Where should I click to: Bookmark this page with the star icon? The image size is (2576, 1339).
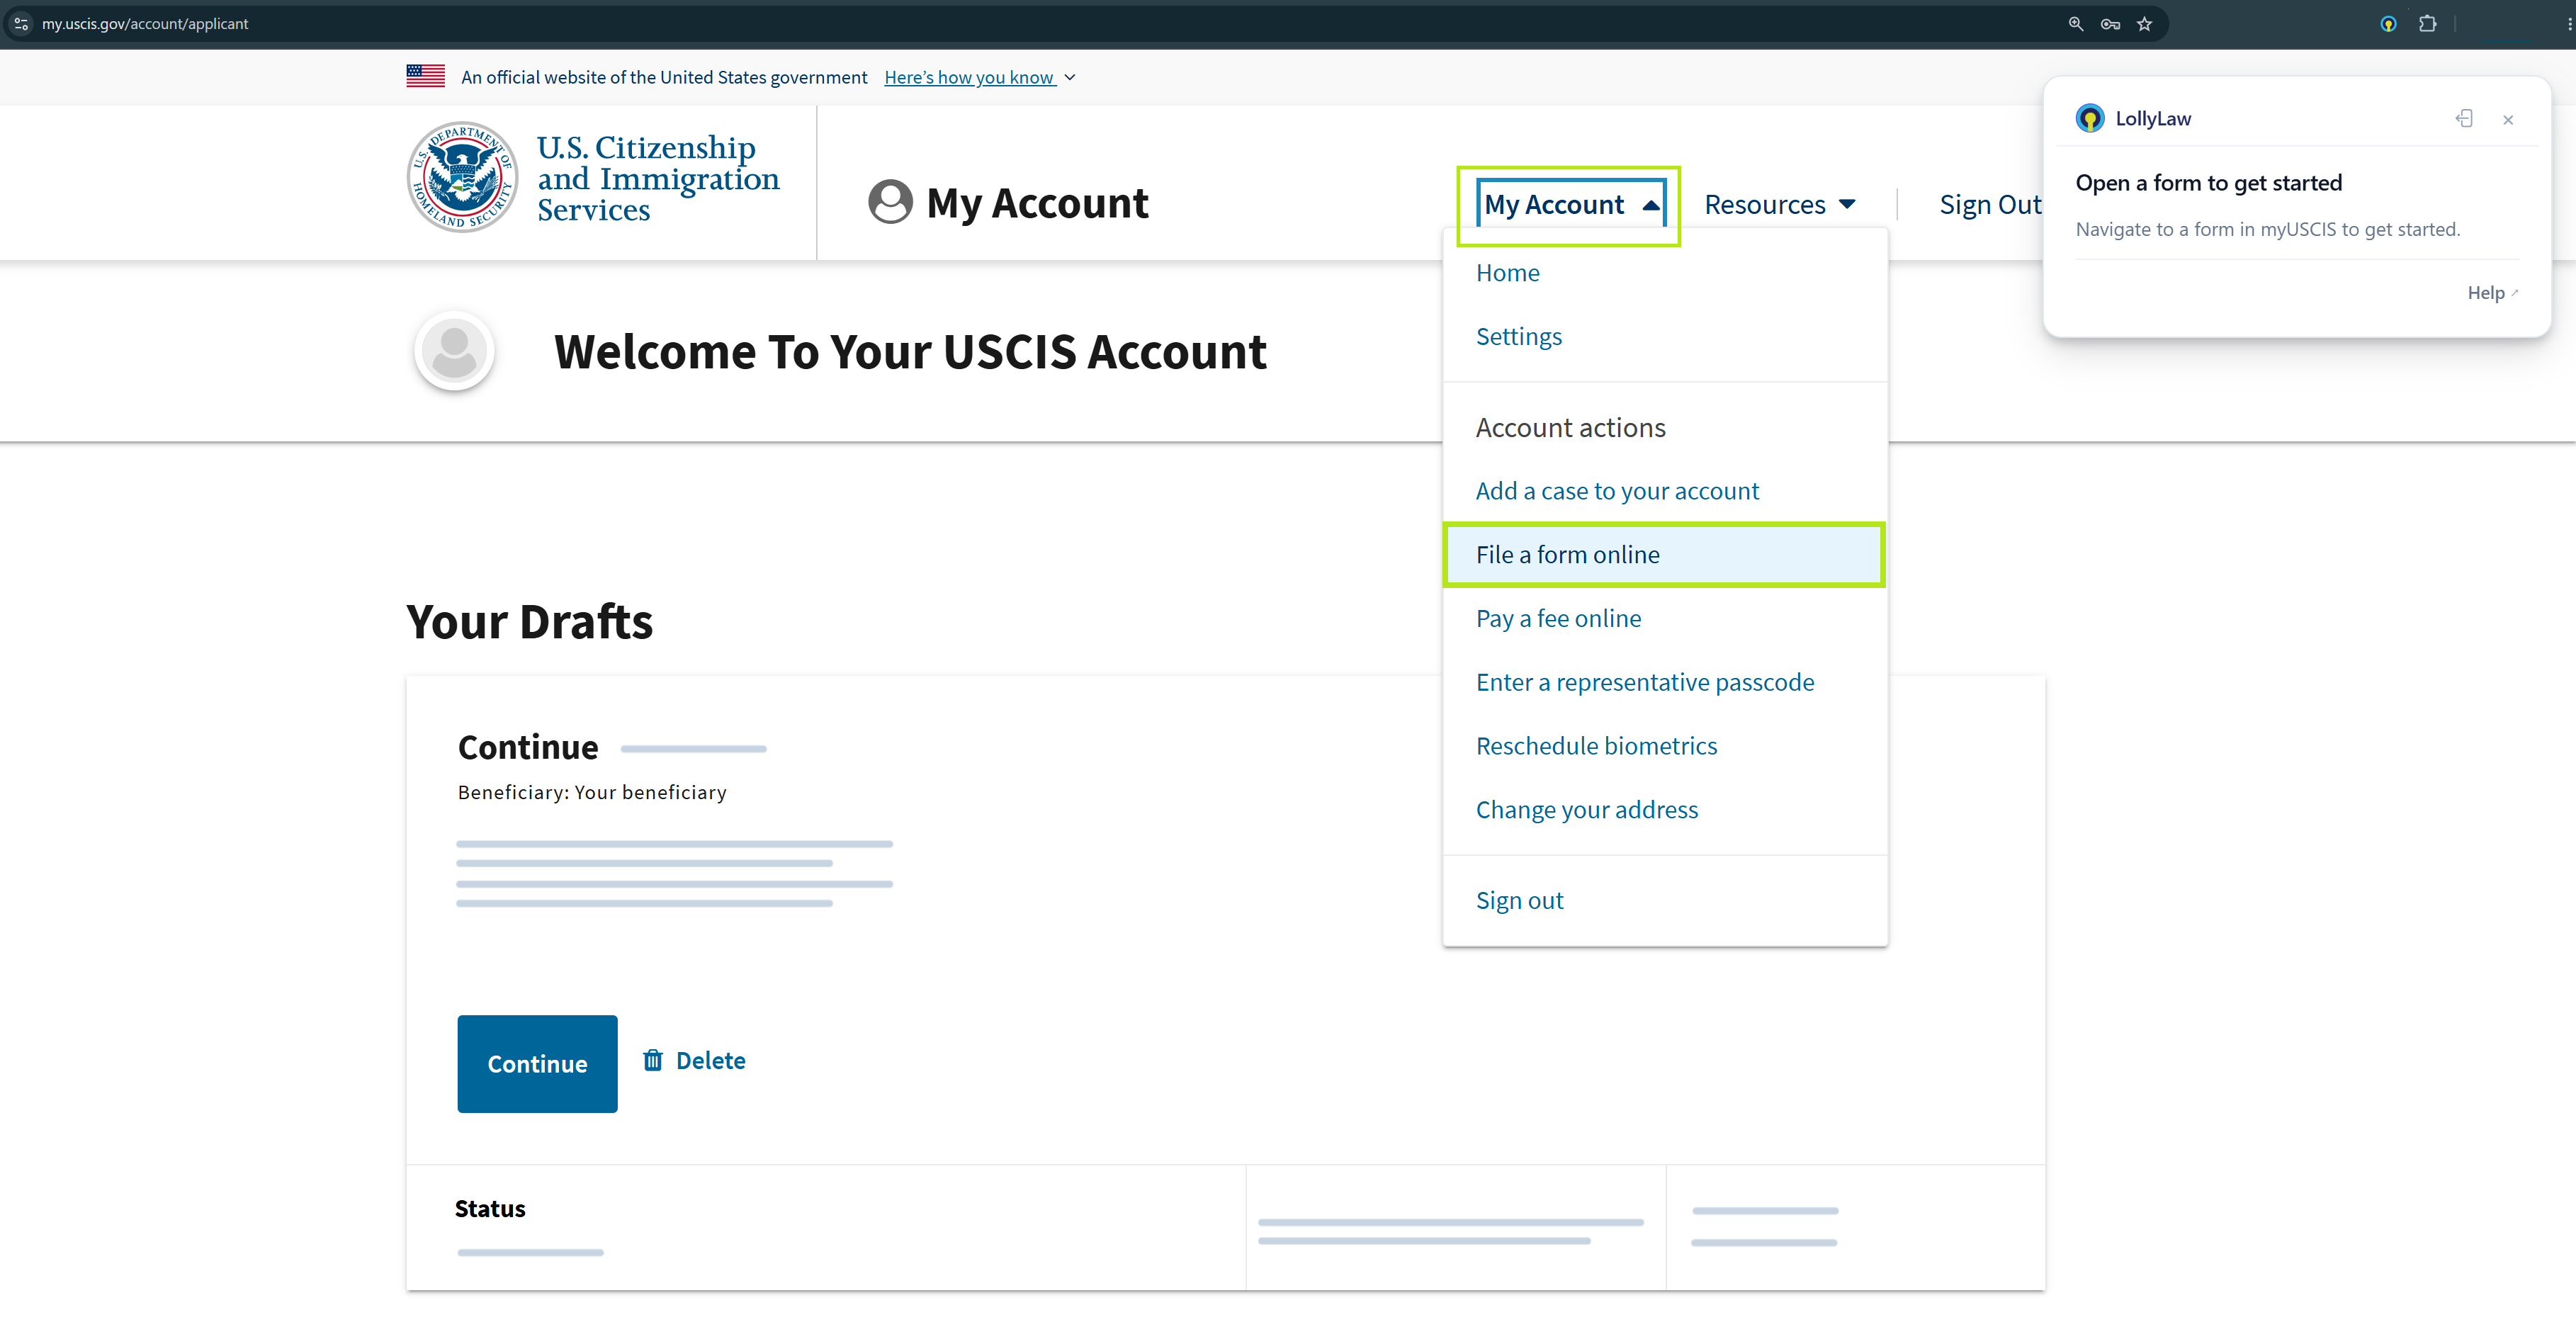2144,24
